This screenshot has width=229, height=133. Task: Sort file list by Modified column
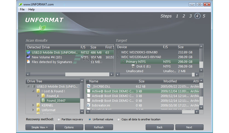[x=170, y=81]
